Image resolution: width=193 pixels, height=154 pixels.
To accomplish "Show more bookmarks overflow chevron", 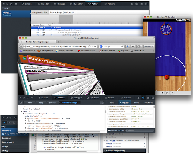I will coord(153,51).
